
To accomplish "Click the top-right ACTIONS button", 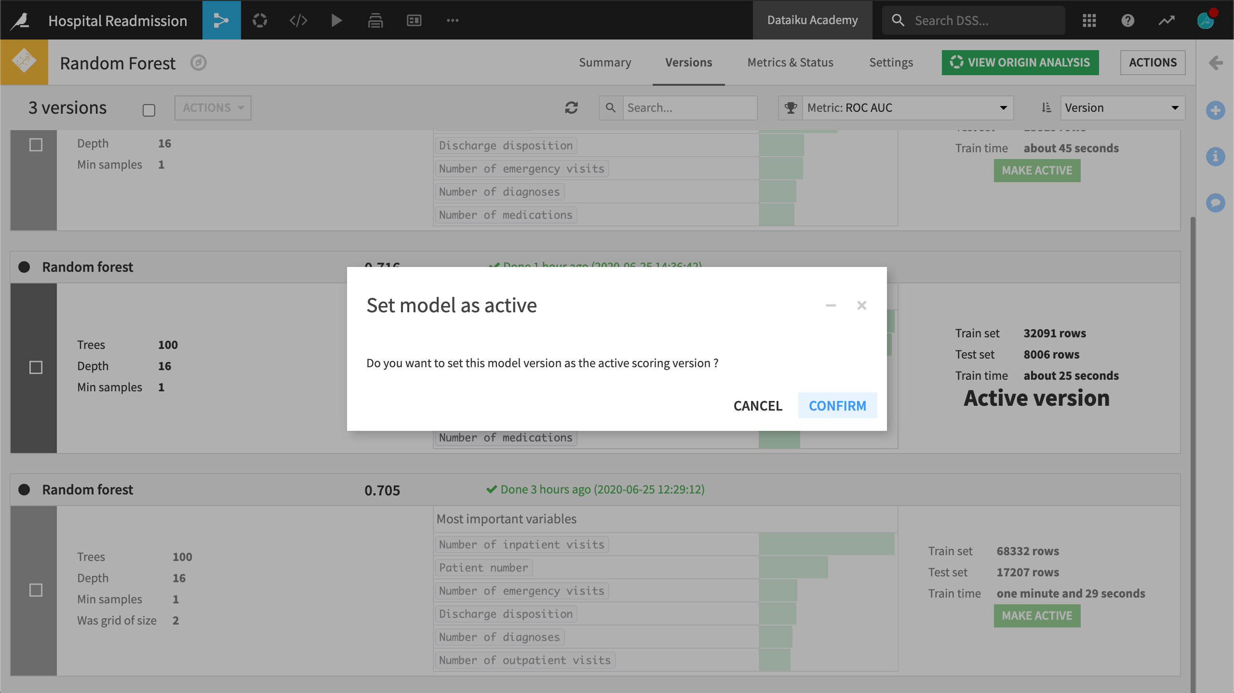I will pyautogui.click(x=1153, y=62).
